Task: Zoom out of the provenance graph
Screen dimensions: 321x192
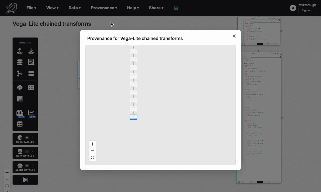Action: 93,151
